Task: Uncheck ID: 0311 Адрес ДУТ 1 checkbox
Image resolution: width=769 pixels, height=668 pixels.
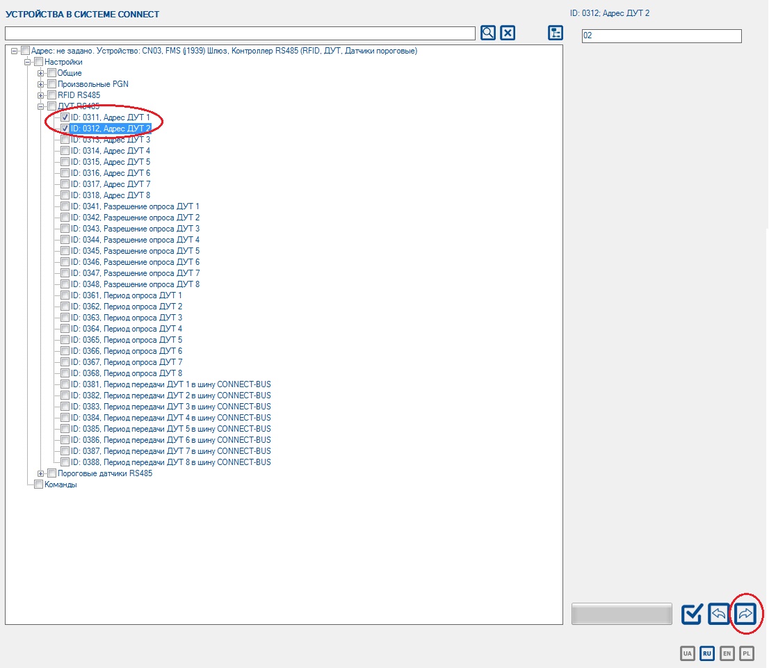Action: click(x=65, y=117)
